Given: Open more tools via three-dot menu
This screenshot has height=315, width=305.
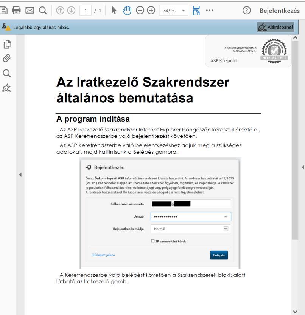Looking at the screenshot, I should [x=210, y=11].
